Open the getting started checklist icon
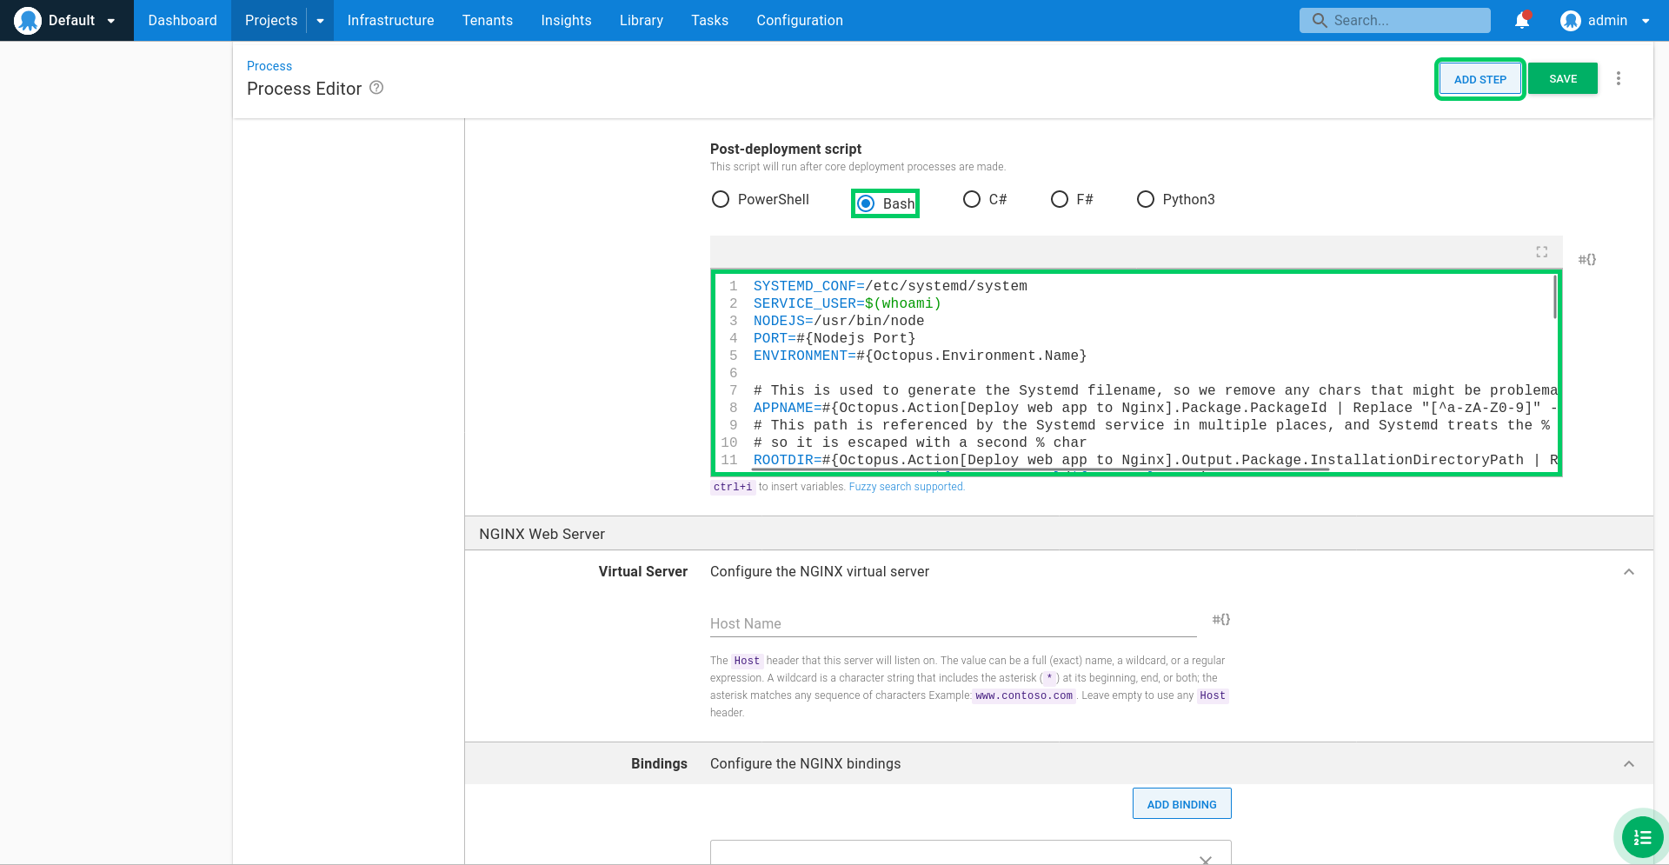The height and width of the screenshot is (865, 1669). tap(1641, 837)
